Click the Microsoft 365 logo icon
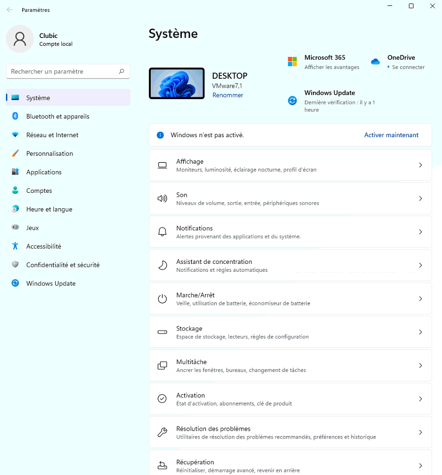Screen dimensions: 442x475 tap(292, 62)
